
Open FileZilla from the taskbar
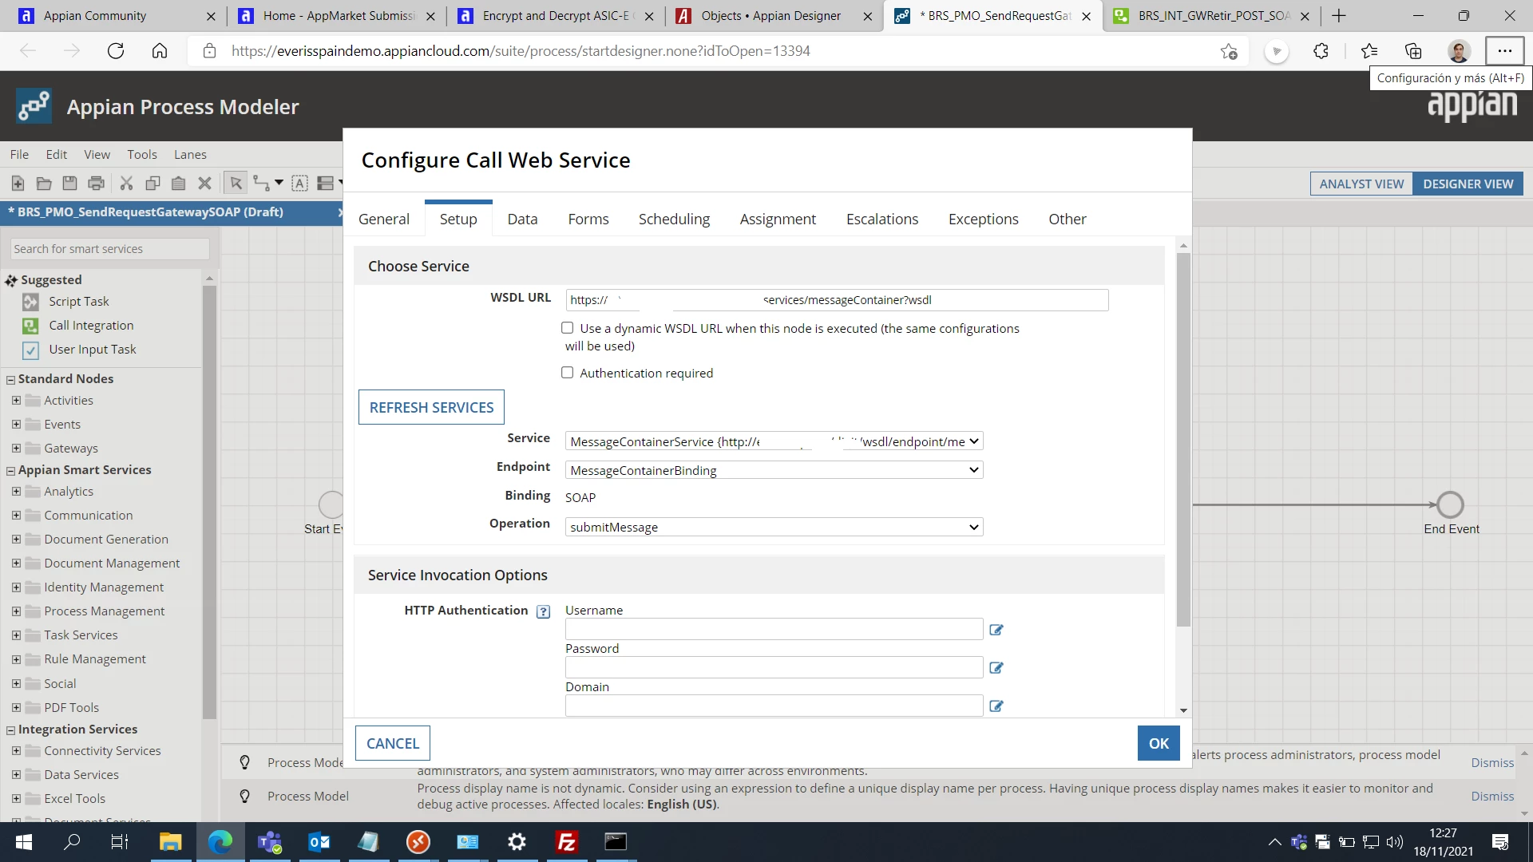tap(567, 842)
